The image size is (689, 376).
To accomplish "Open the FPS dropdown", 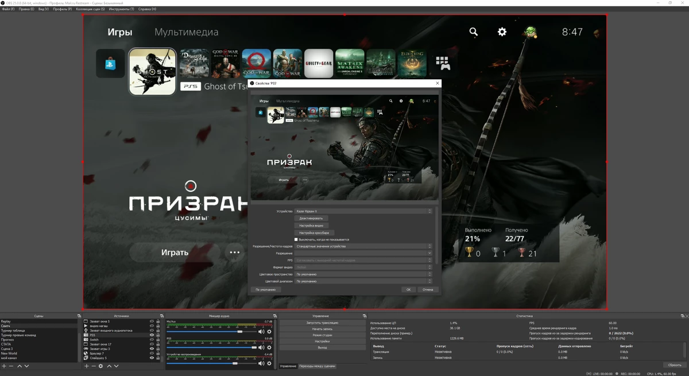I will pos(363,260).
